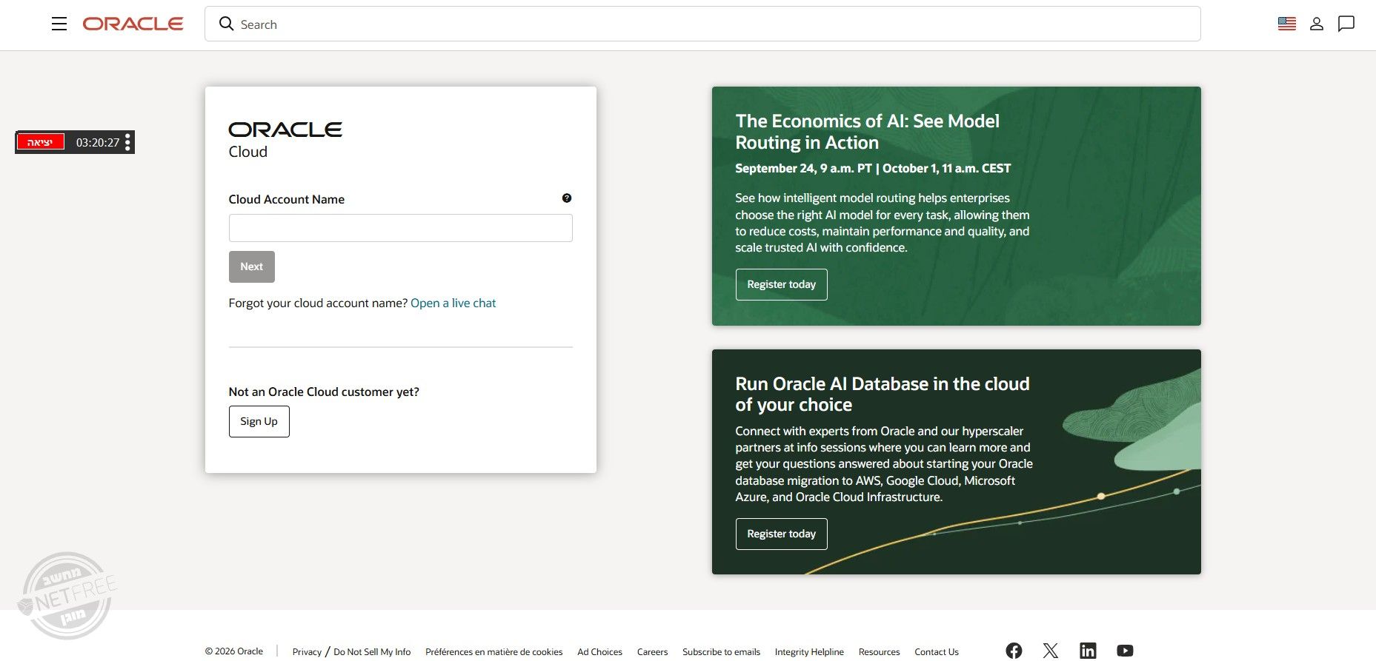
Task: Open Do Not Sell My Info link
Action: click(372, 651)
